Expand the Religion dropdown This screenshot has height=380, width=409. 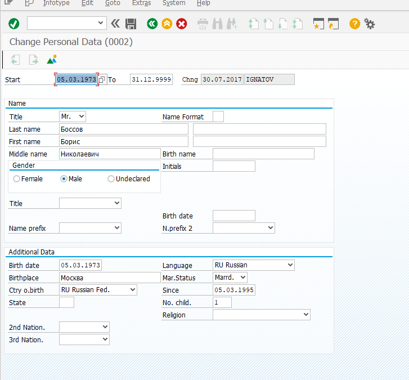[x=306, y=315]
